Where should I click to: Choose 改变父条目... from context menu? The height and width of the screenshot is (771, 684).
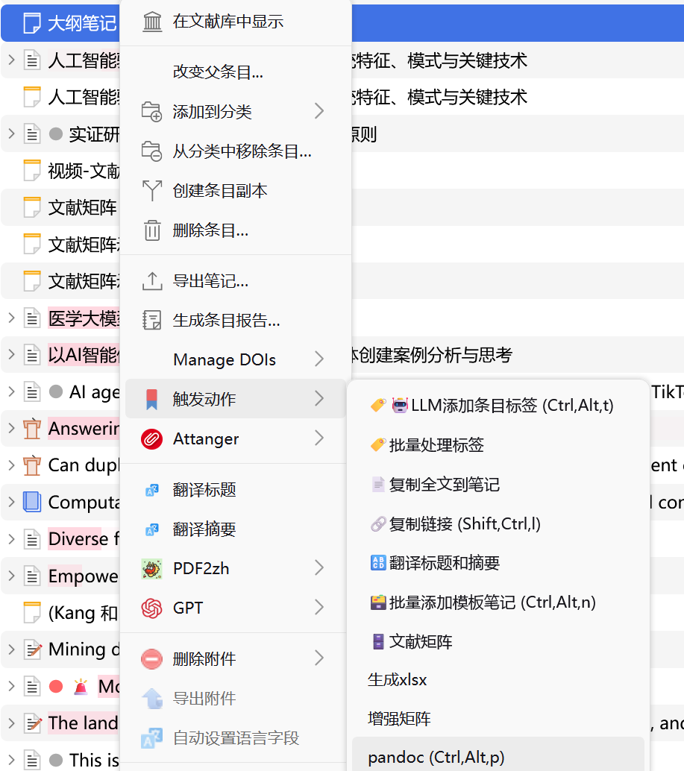pos(236,72)
